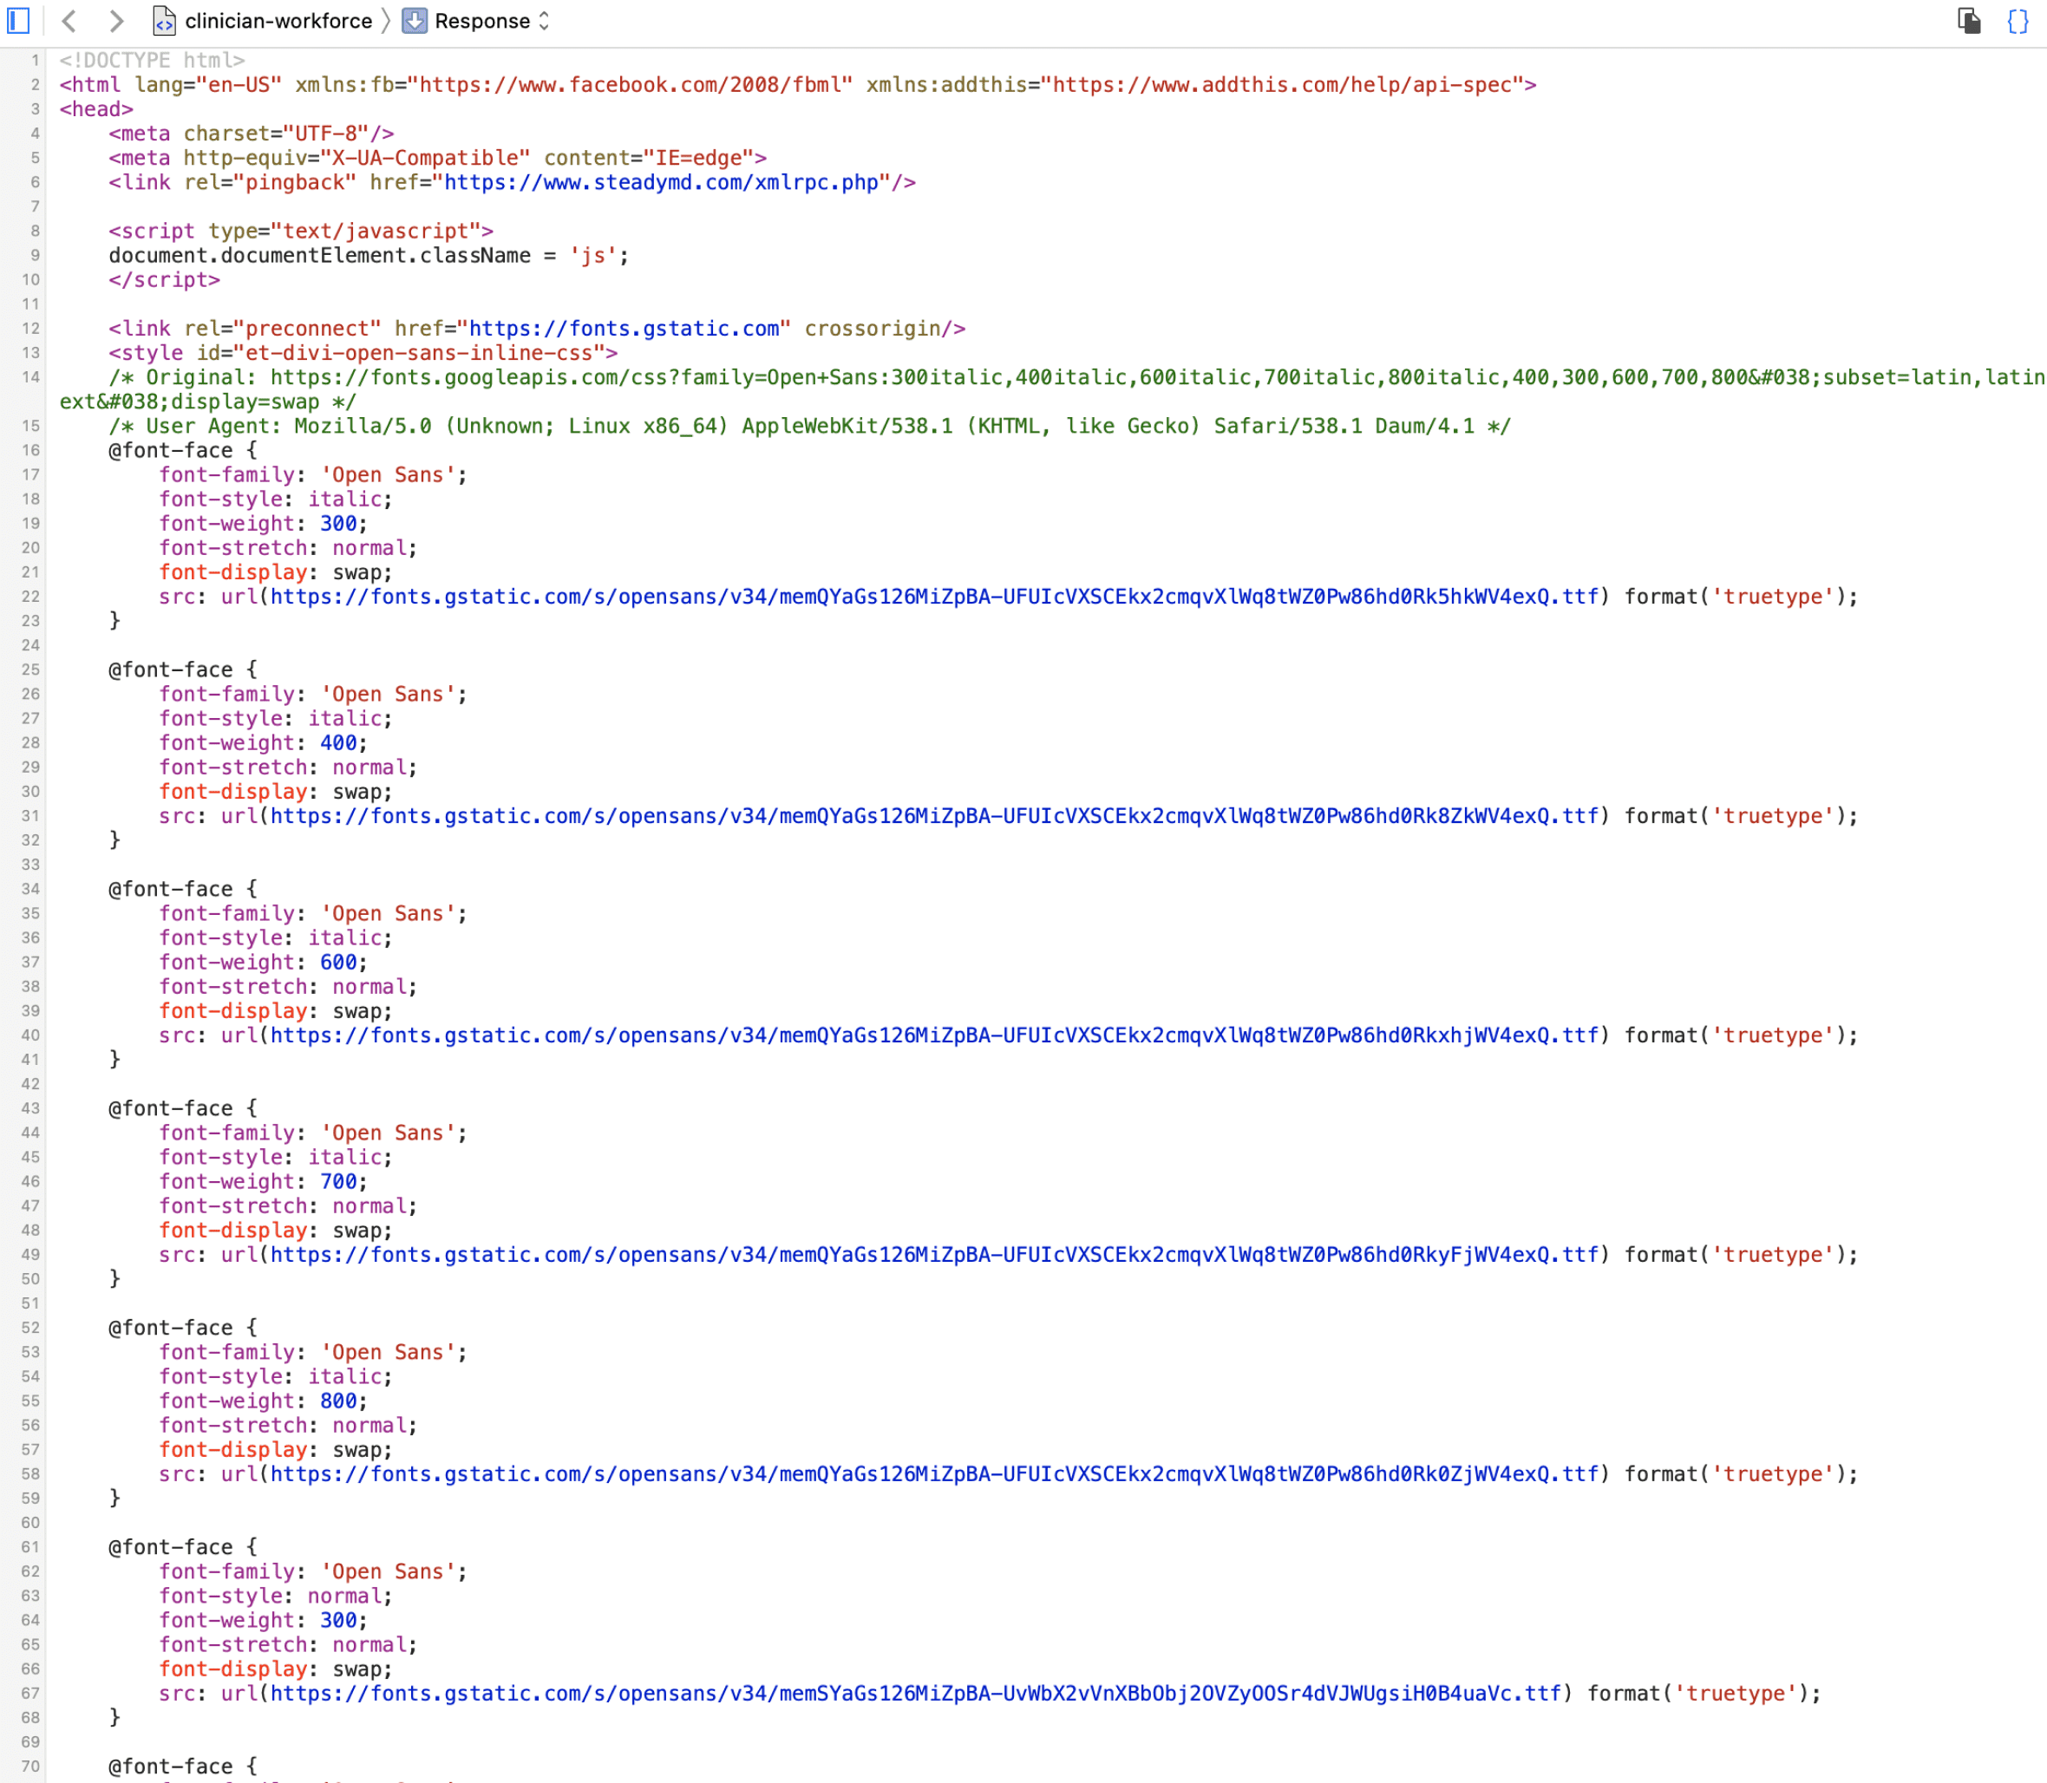Click the charset="UTF-8" meta line
Image resolution: width=2047 pixels, height=1783 pixels.
pyautogui.click(x=252, y=134)
